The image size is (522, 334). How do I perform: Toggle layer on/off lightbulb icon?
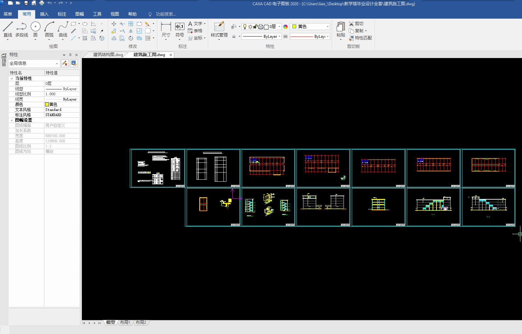pos(245,27)
